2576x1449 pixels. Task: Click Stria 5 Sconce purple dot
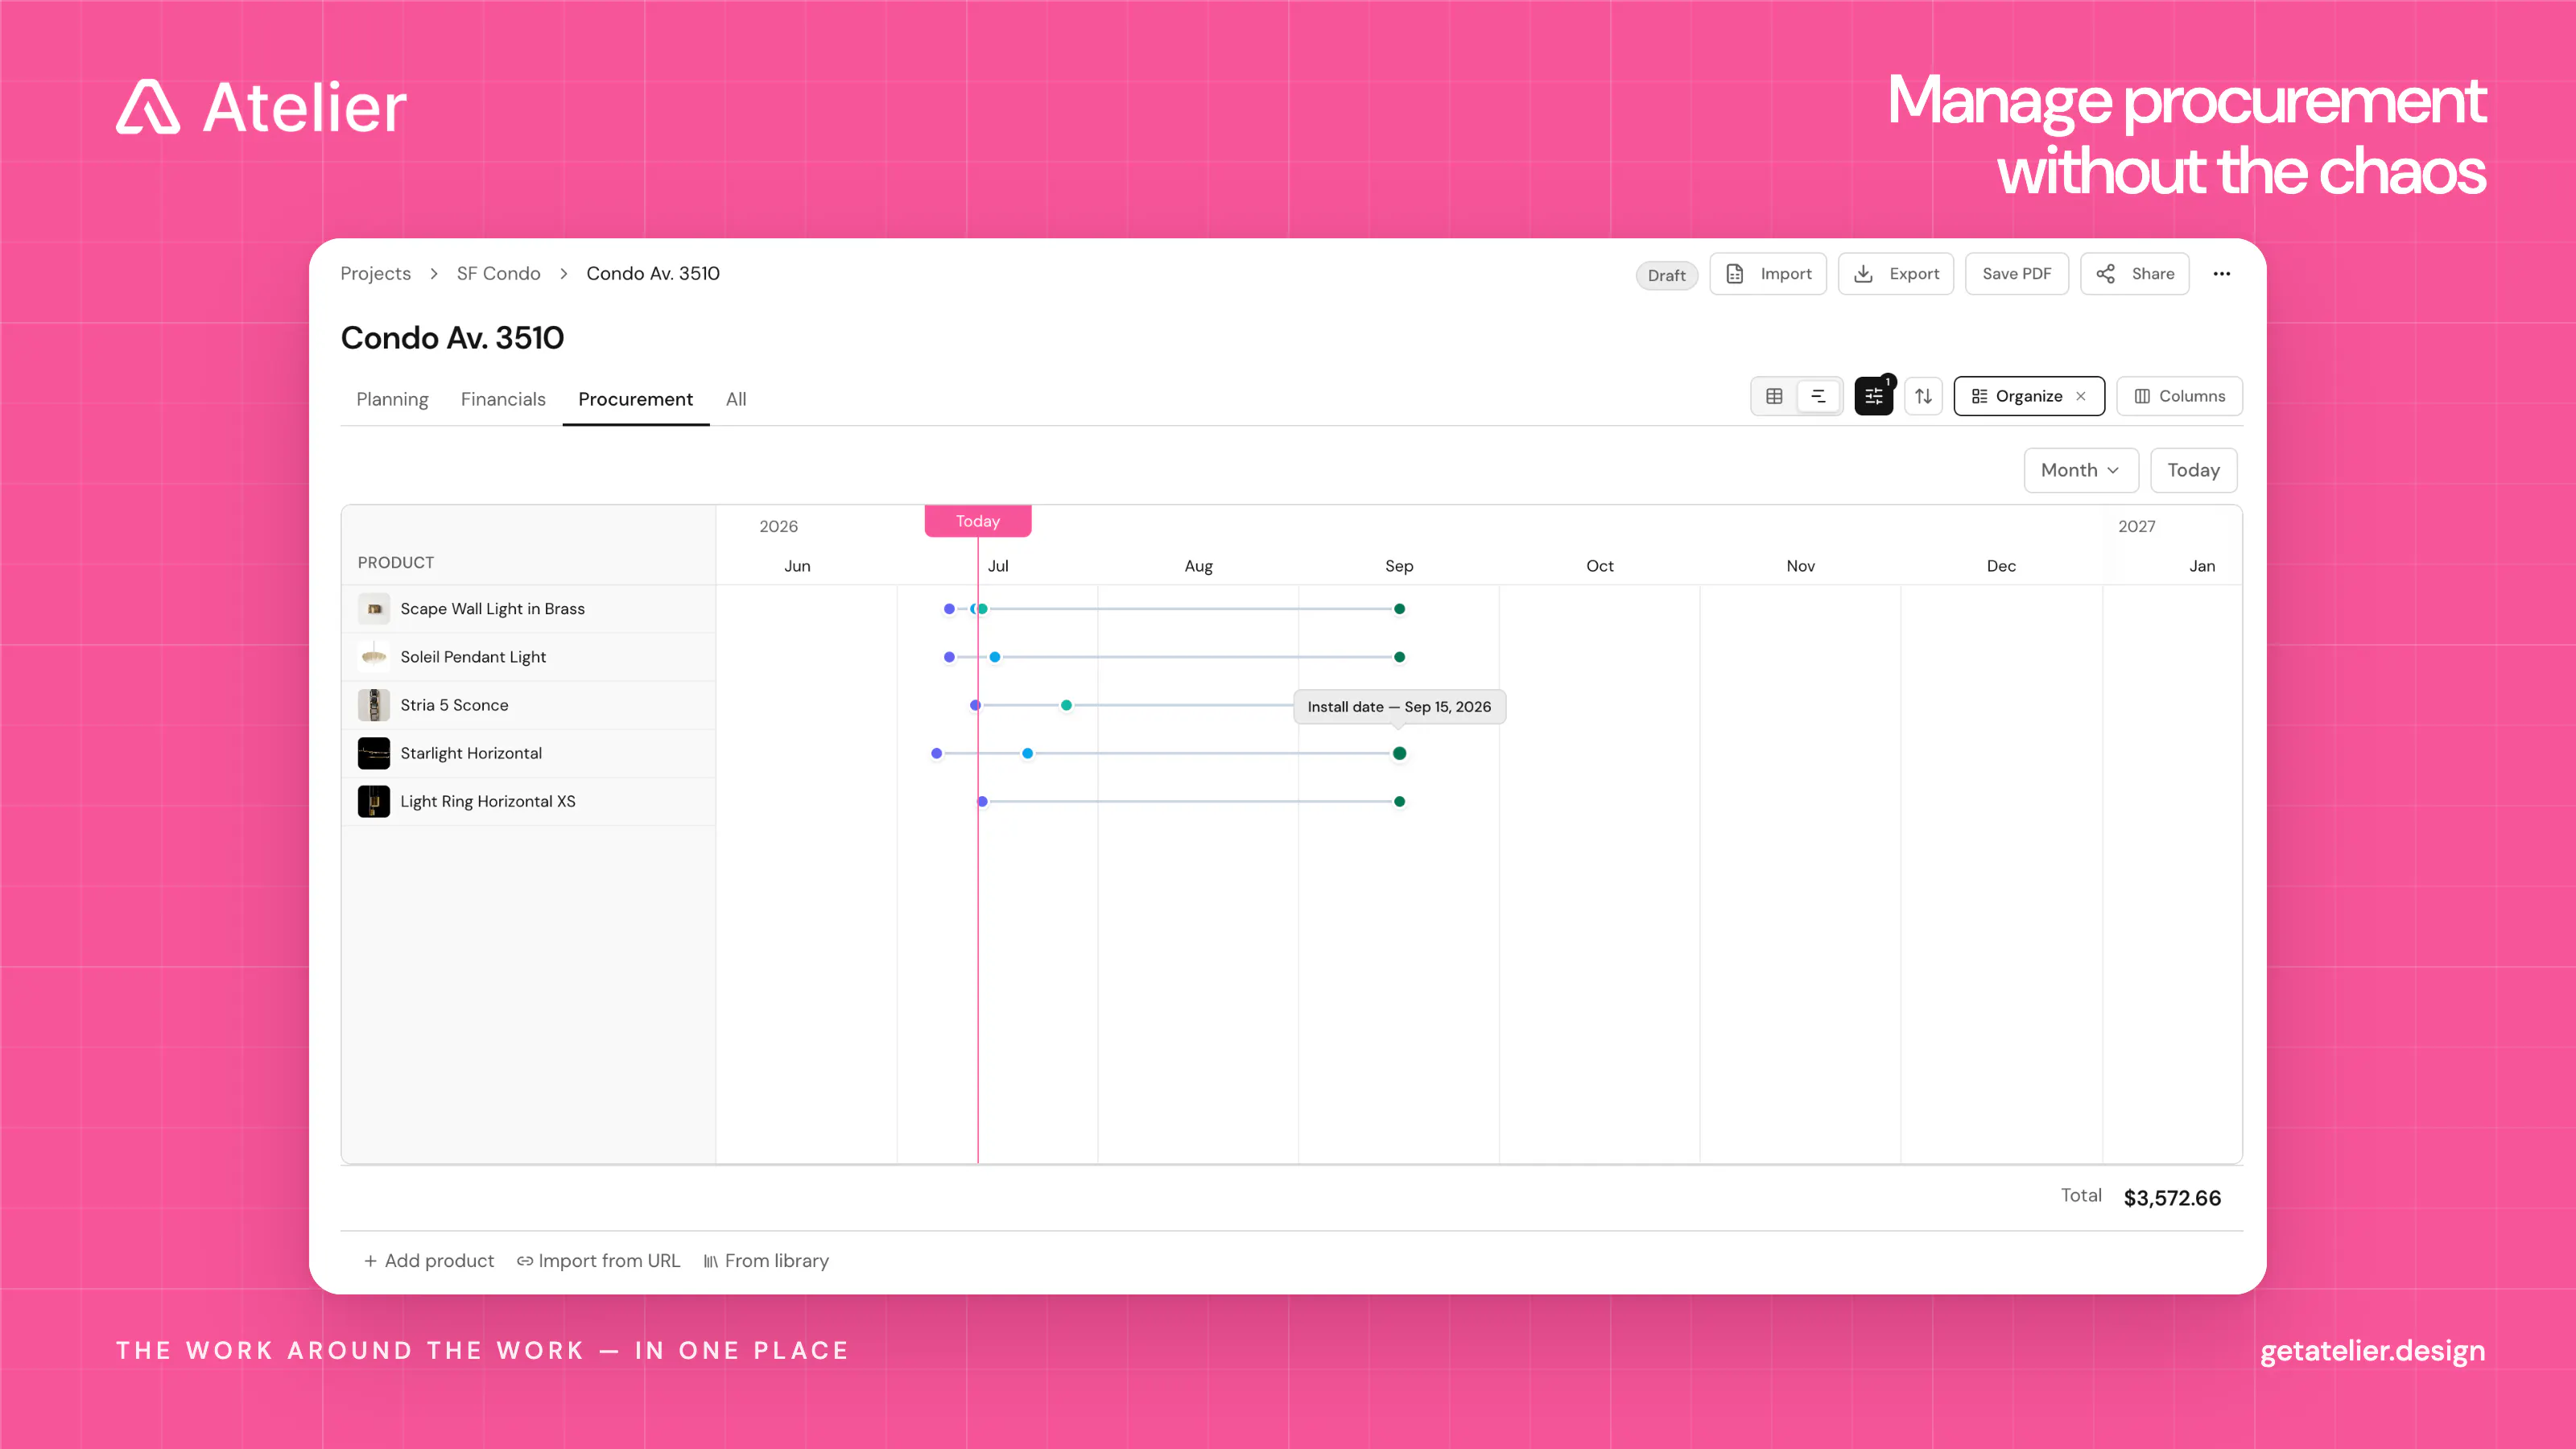click(x=975, y=705)
